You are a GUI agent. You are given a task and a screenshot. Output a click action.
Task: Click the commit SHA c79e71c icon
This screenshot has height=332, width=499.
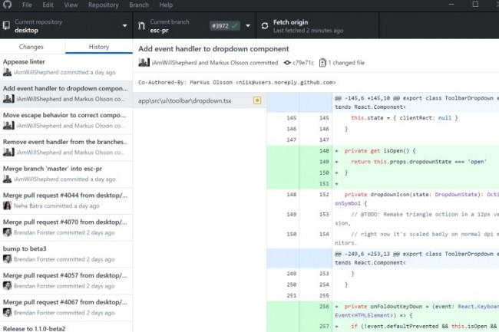287,63
